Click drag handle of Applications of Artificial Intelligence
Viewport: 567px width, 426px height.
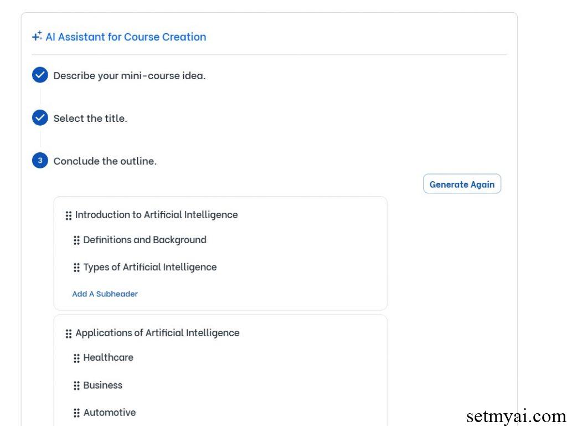coord(69,333)
